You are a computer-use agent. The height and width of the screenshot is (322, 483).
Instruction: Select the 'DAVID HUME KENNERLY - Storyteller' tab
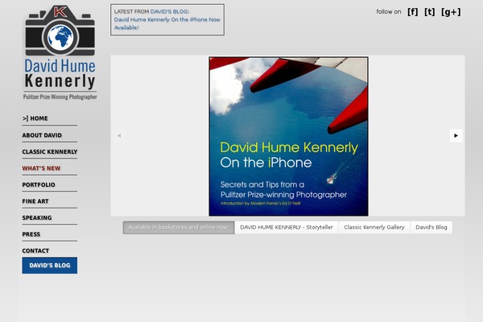(287, 227)
